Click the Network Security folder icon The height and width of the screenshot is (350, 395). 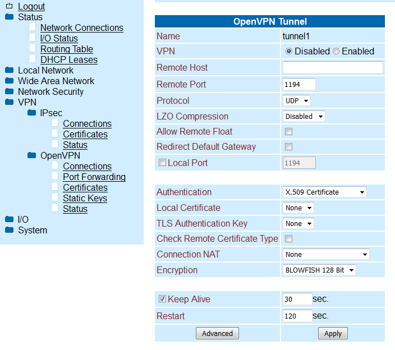(10, 91)
